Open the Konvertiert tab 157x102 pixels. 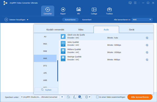pos(87,20)
